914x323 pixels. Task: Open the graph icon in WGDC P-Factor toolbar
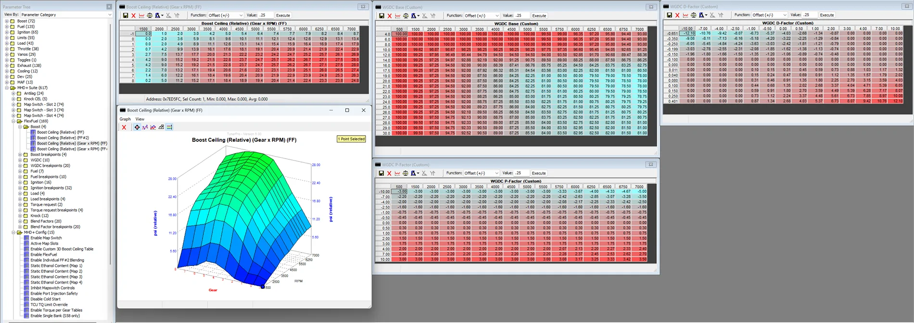coord(397,173)
